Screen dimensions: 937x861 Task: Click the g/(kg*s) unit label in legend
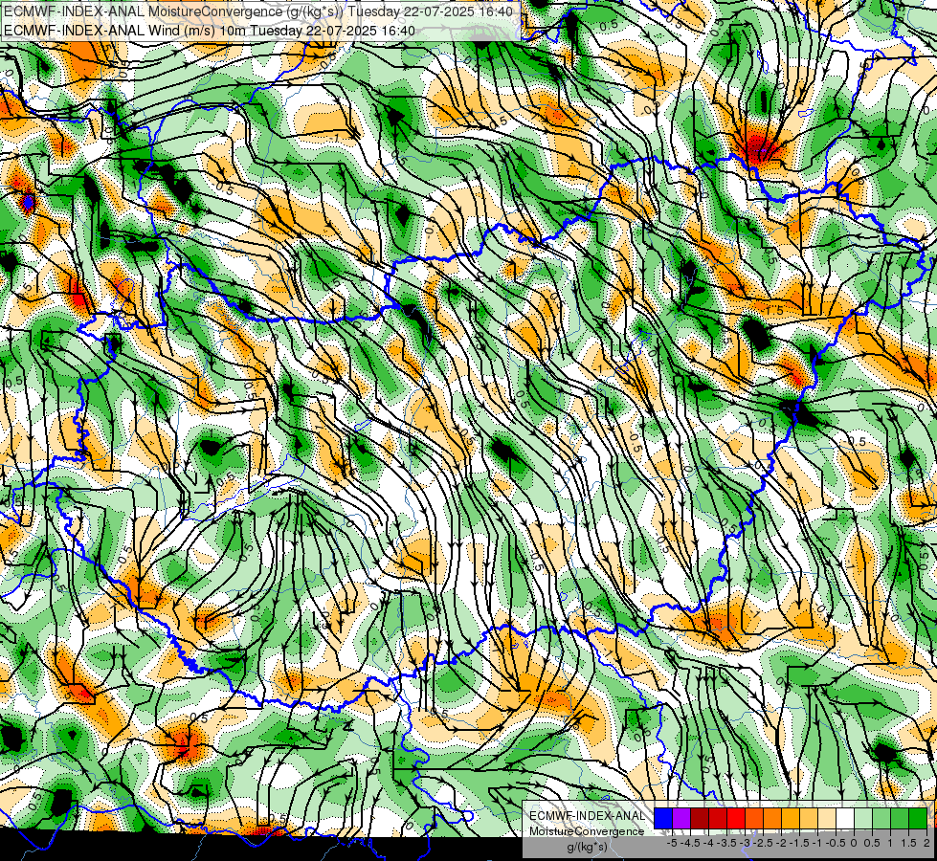pyautogui.click(x=588, y=848)
